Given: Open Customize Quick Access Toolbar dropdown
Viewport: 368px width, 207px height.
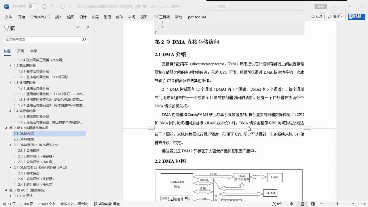Looking at the screenshot, I should (70, 6).
